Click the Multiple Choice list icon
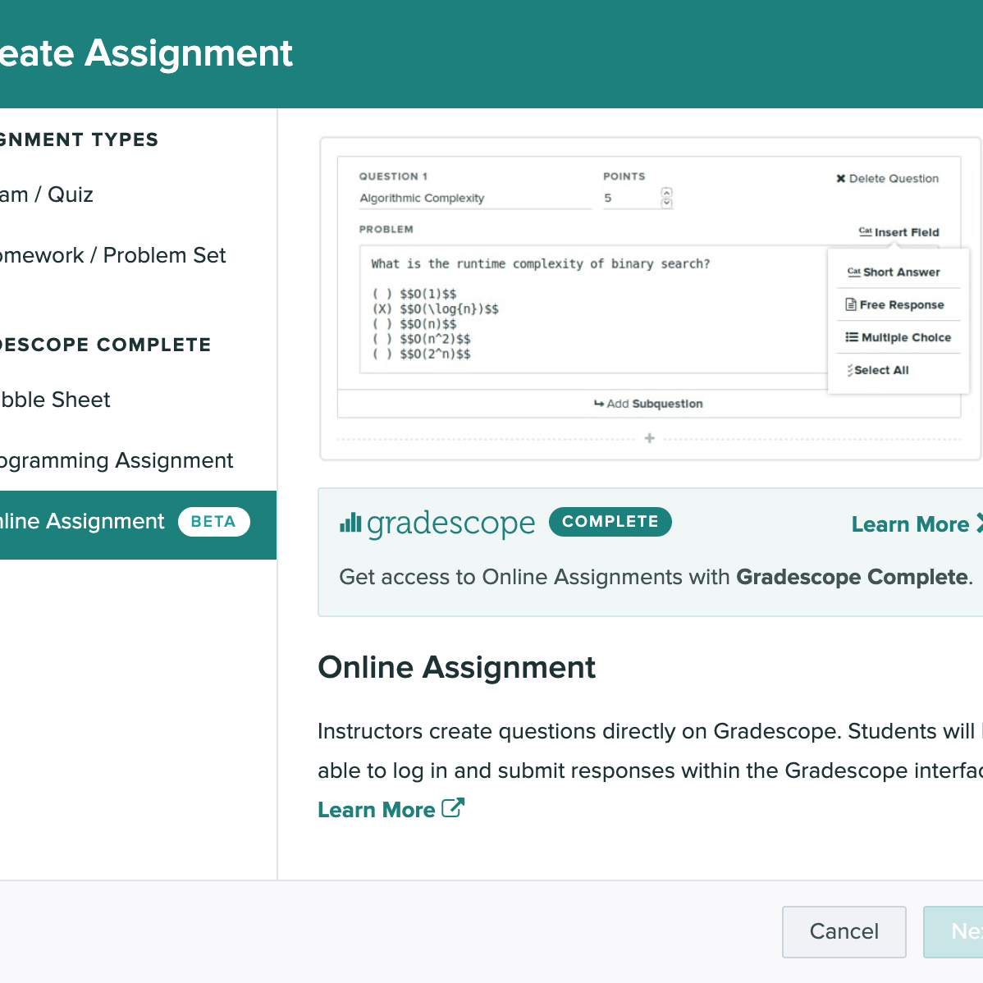The height and width of the screenshot is (983, 983). (852, 337)
